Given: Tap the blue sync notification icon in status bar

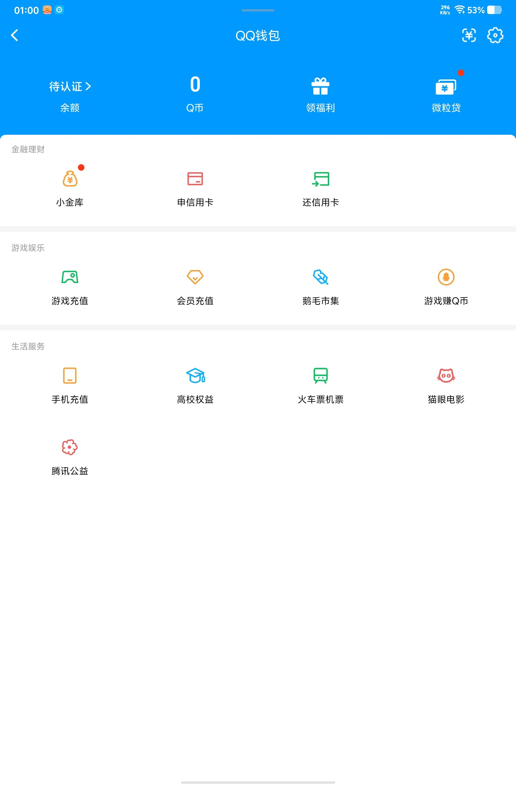Looking at the screenshot, I should pos(59,10).
